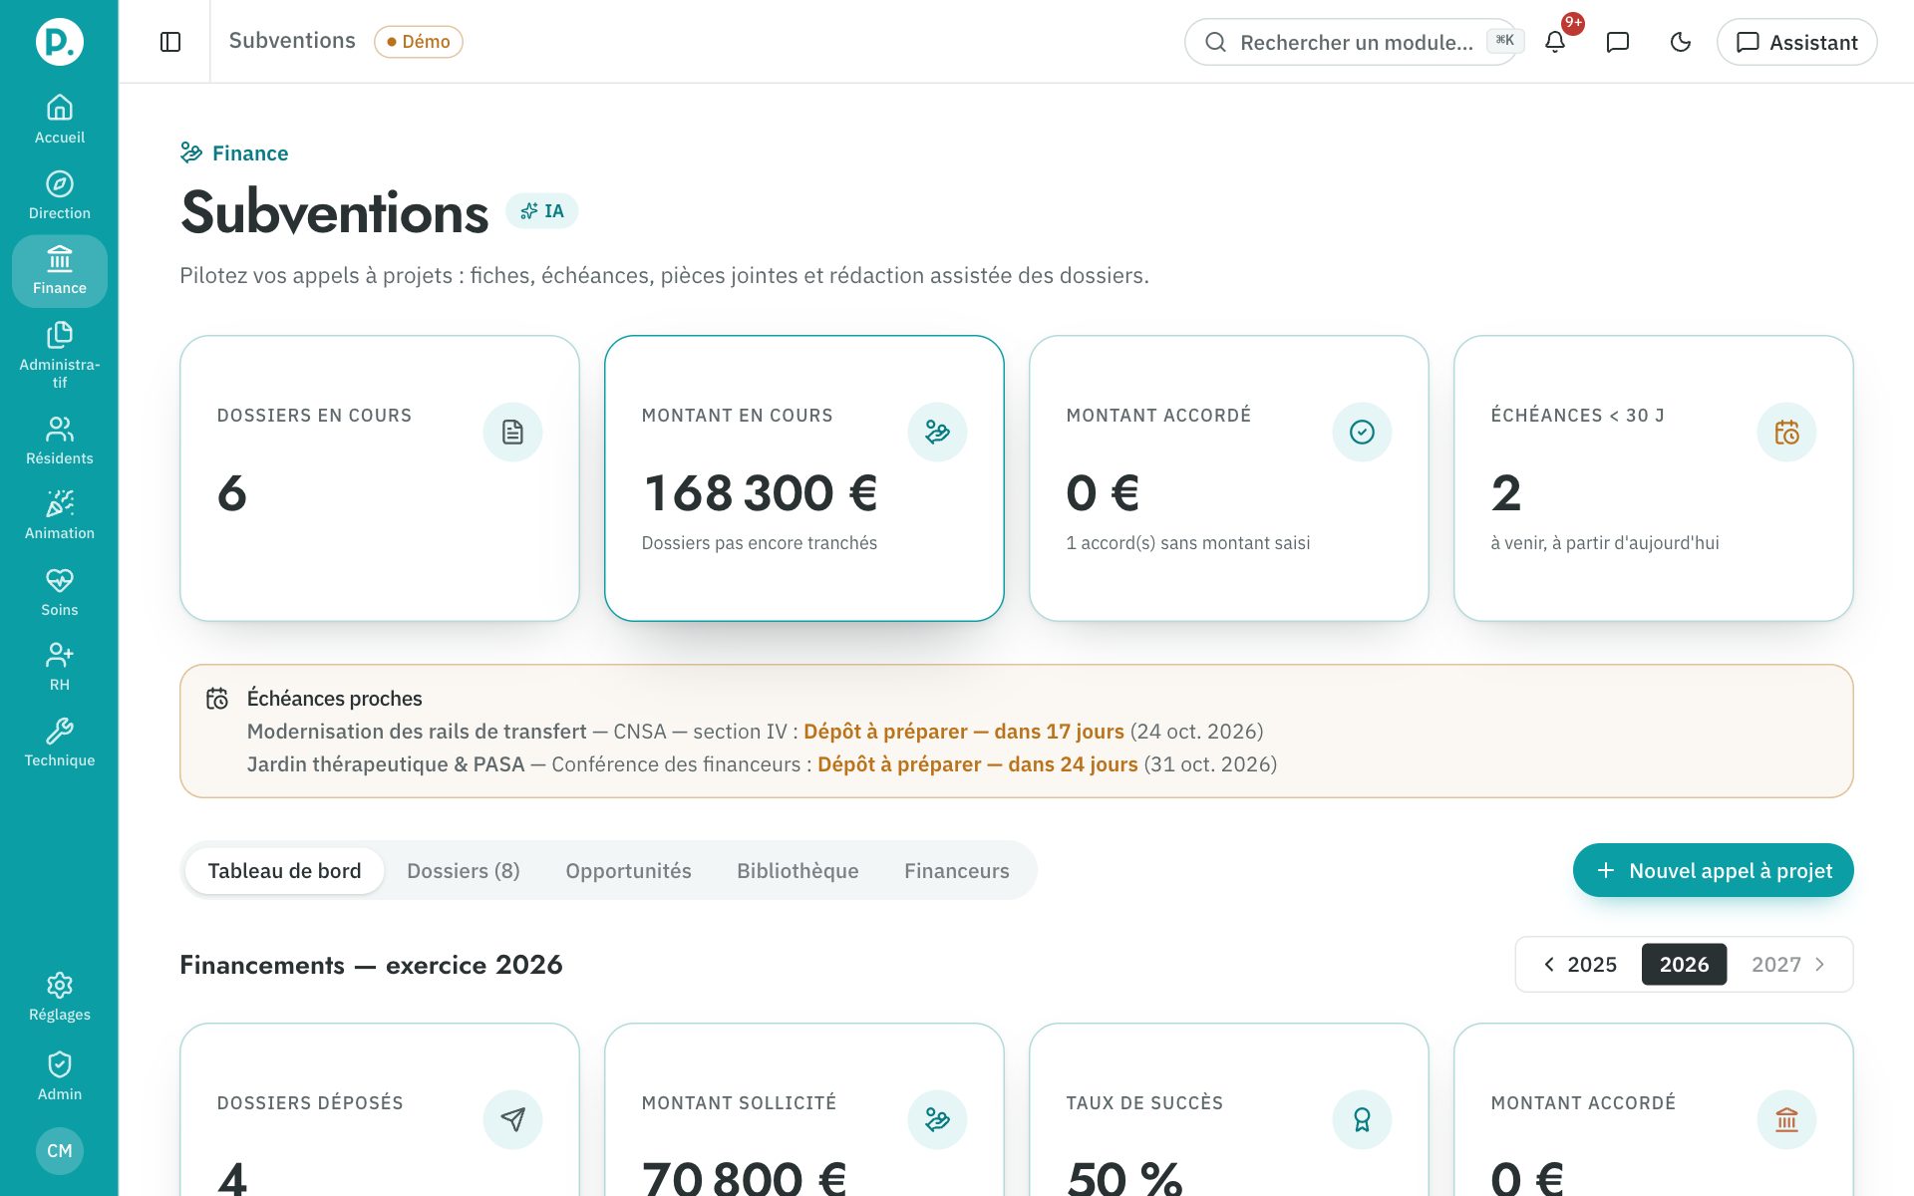
Task: Open the CM user avatar menu
Action: pyautogui.click(x=60, y=1150)
